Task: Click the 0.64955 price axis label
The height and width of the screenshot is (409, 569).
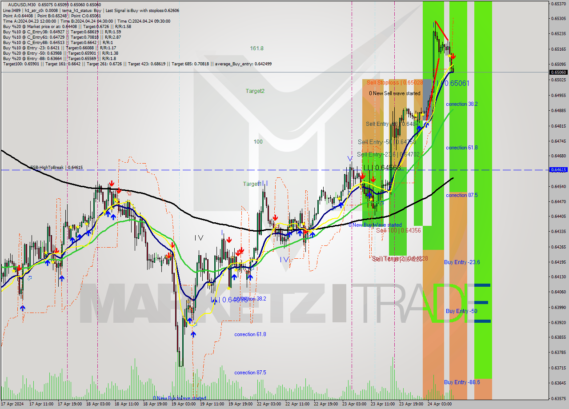Action: pos(558,95)
